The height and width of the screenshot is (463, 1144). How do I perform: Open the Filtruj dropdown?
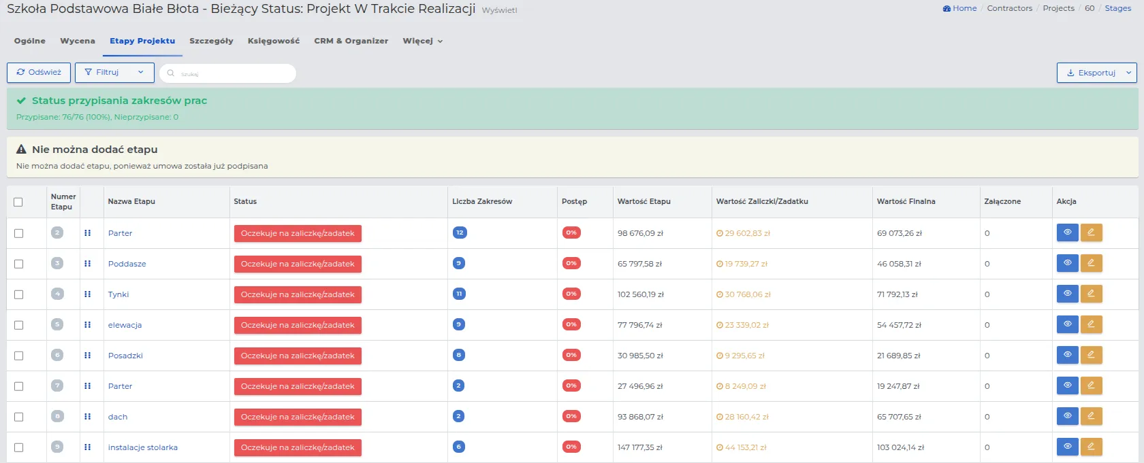tap(114, 73)
